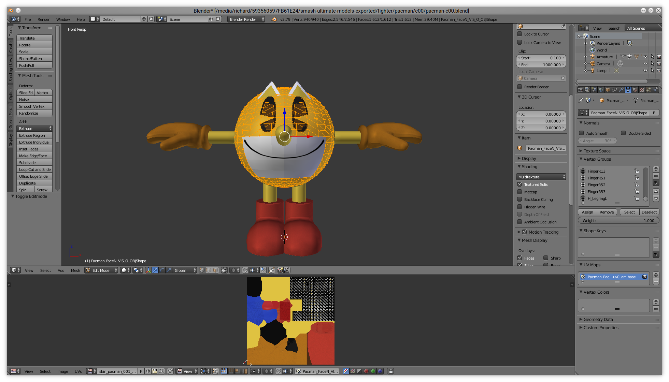Open the Mesh Data properties tab (triangle icon)
The width and height of the screenshot is (669, 382).
coord(628,90)
